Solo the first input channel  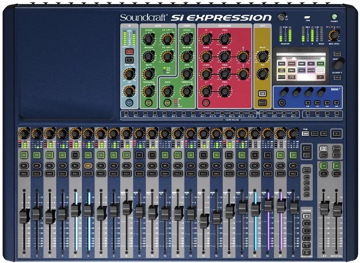24,174
